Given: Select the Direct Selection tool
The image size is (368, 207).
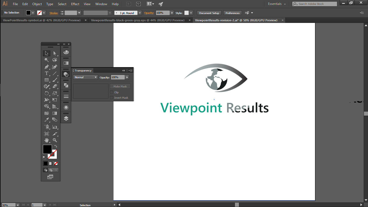Looking at the screenshot, I should (x=55, y=53).
